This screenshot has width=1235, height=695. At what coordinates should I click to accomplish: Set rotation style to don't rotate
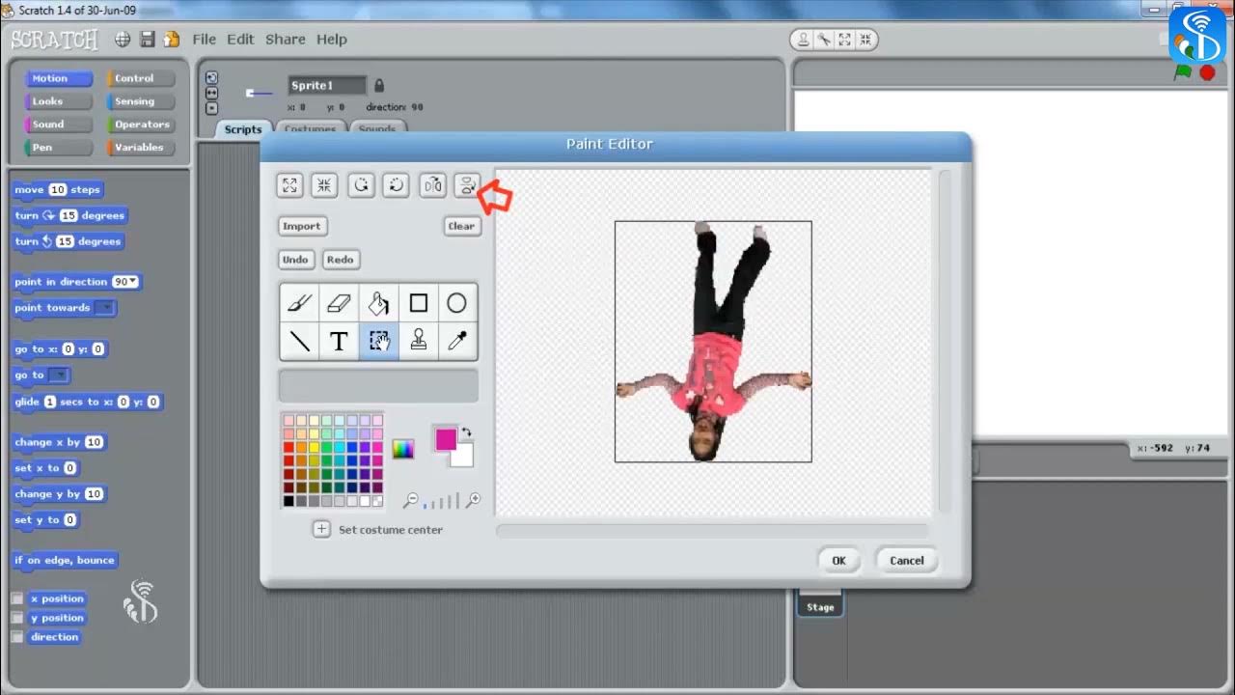[212, 108]
